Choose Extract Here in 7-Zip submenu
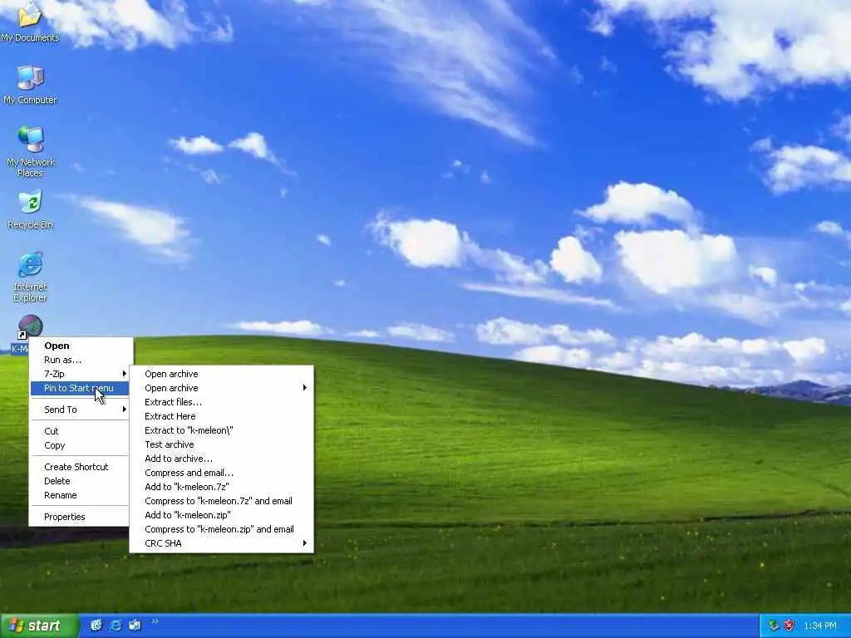 coord(221,416)
